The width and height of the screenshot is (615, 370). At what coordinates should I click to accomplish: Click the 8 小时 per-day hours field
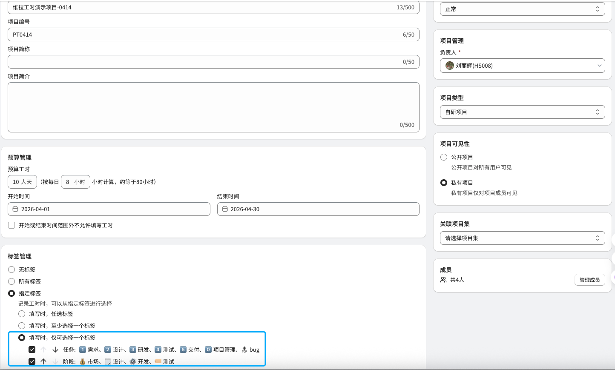pos(75,182)
